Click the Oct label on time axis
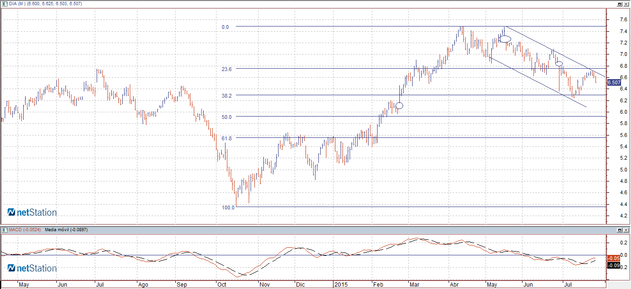Screen dimensions: 631x289 pos(222,285)
